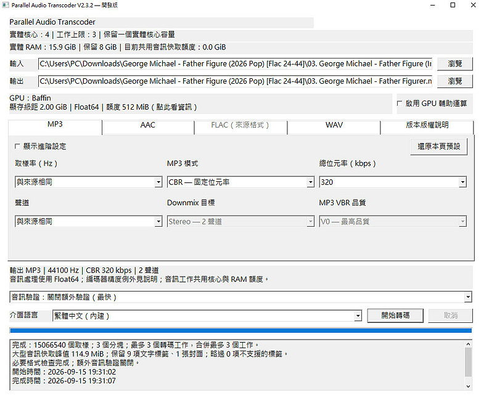Click inside the 輸出 output path field
Screen dimensions: 481x395
[x=236, y=81]
